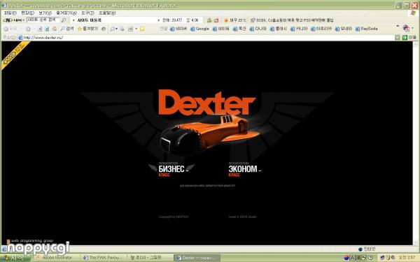The height and width of the screenshot is (262, 420).
Task: Click the 'Copyright by DEXTER' footer text
Action: (174, 217)
